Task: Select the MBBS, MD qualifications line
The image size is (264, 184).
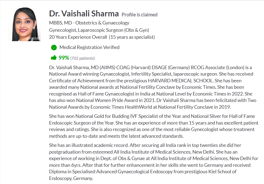Action: pos(89,23)
